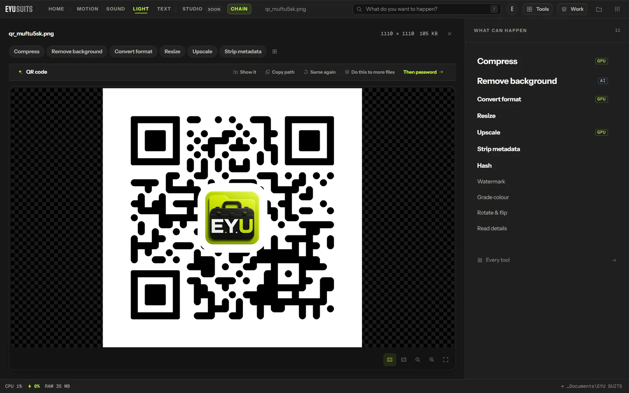The width and height of the screenshot is (629, 393).
Task: Focus the 'What do you want to happen?' search box
Action: click(x=427, y=9)
